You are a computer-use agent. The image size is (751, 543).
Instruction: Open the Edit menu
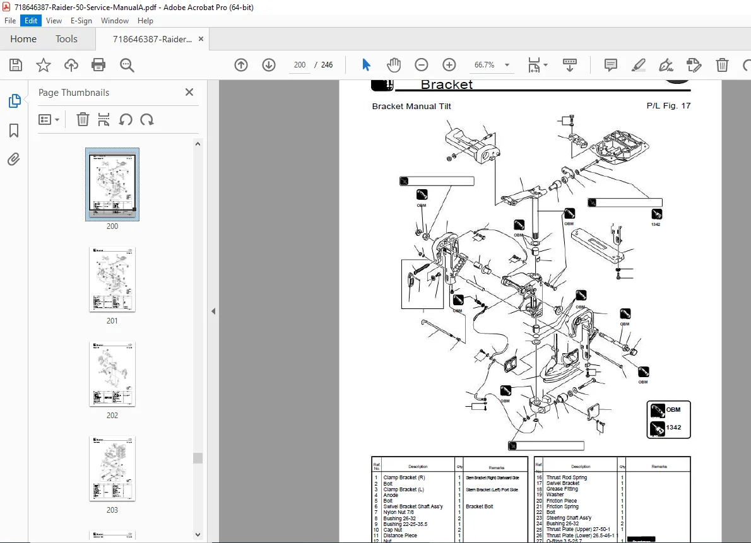point(31,21)
